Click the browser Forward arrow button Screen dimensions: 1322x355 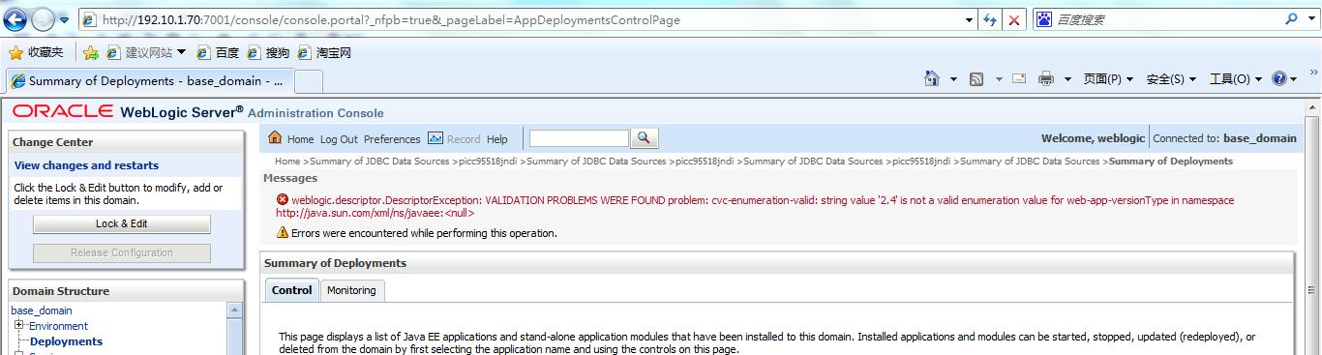point(44,19)
